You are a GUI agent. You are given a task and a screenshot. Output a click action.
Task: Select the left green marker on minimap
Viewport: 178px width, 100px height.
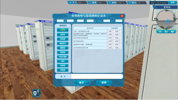tap(157, 20)
